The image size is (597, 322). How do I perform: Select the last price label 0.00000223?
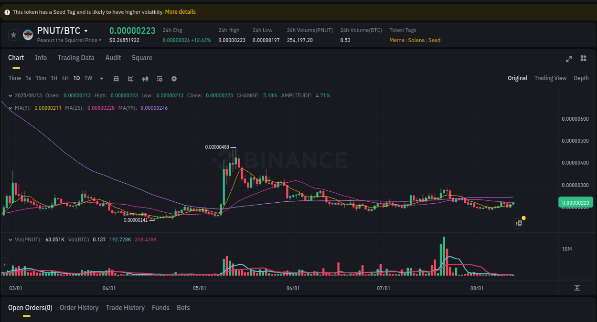click(x=576, y=202)
